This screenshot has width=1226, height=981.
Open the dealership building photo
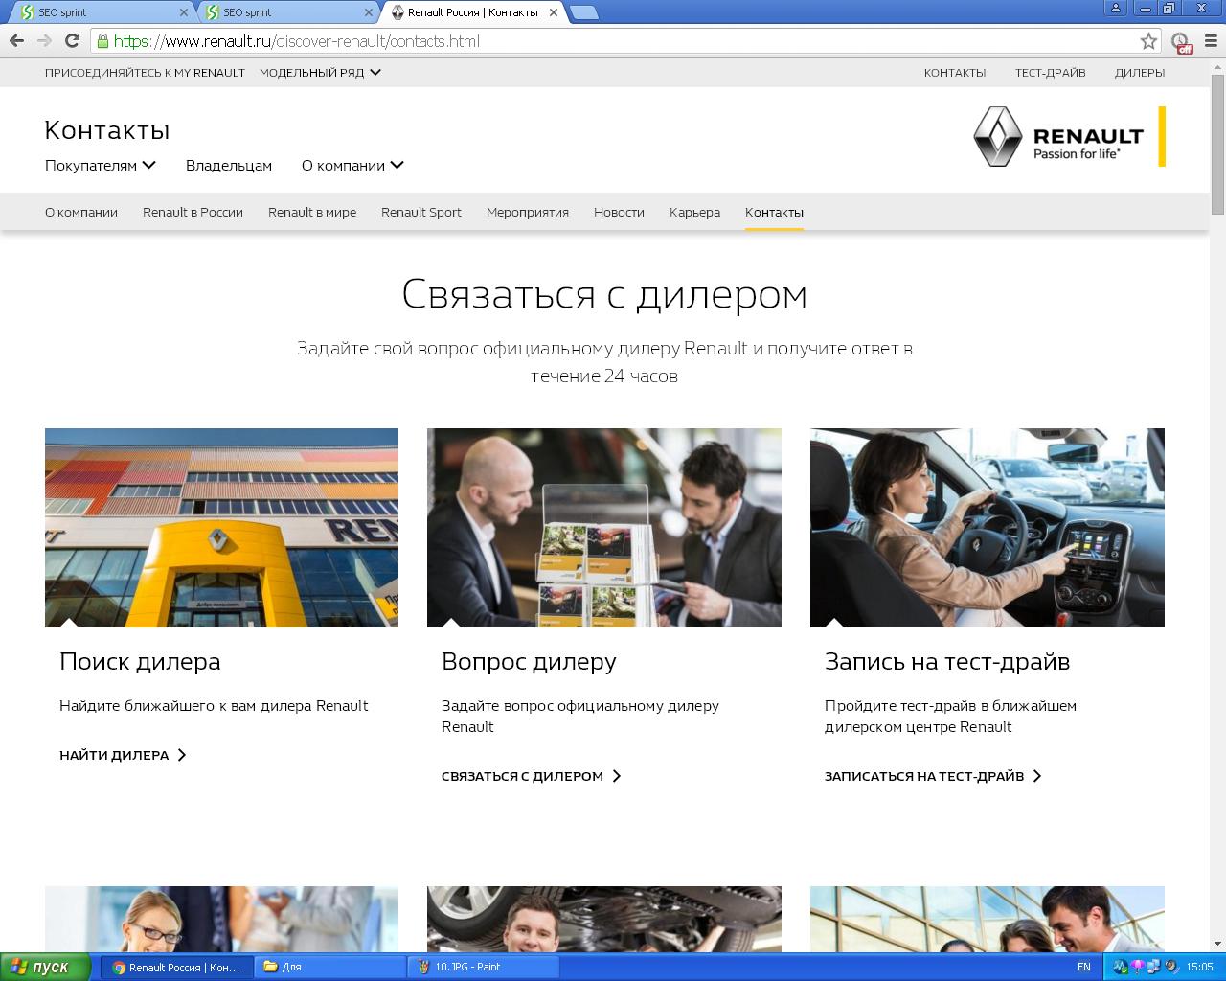click(221, 528)
